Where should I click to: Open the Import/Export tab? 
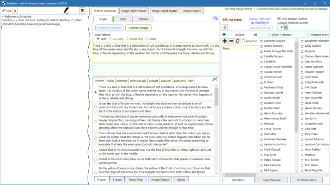(192, 11)
